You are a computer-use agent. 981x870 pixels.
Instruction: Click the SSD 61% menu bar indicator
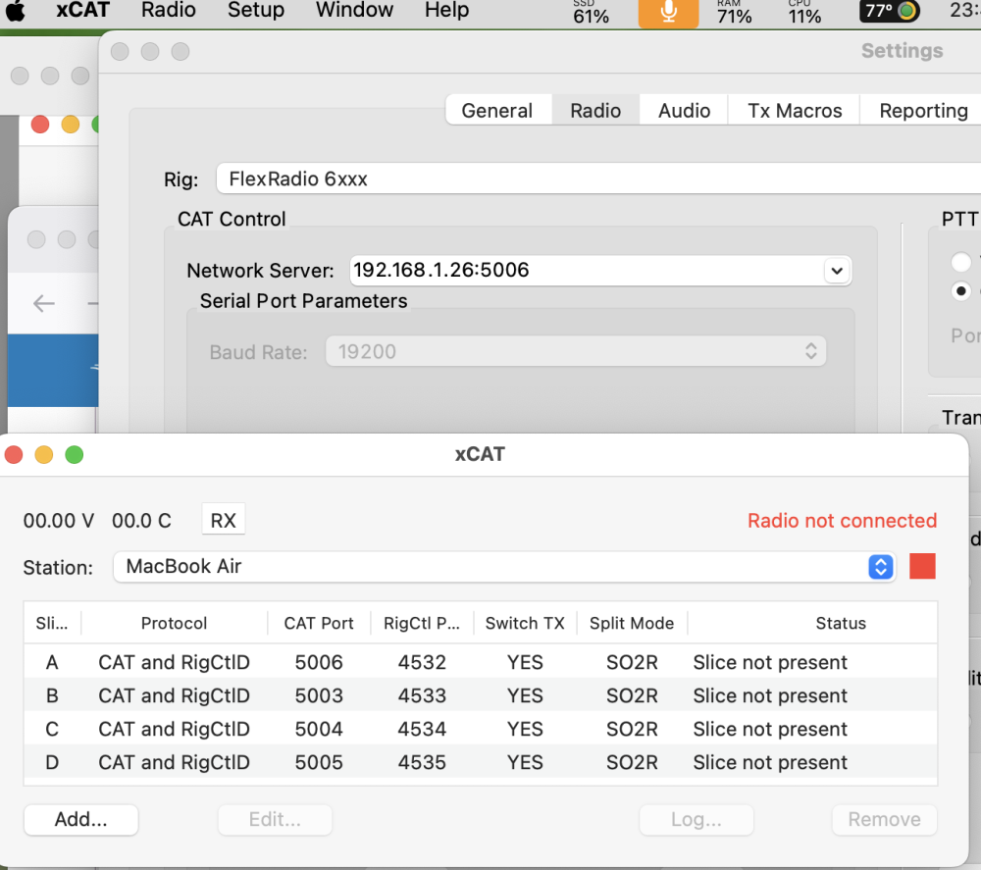[x=591, y=13]
